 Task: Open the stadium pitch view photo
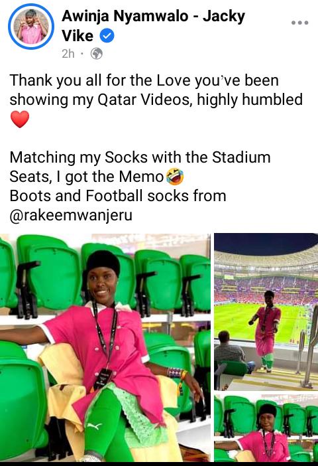click(266, 312)
